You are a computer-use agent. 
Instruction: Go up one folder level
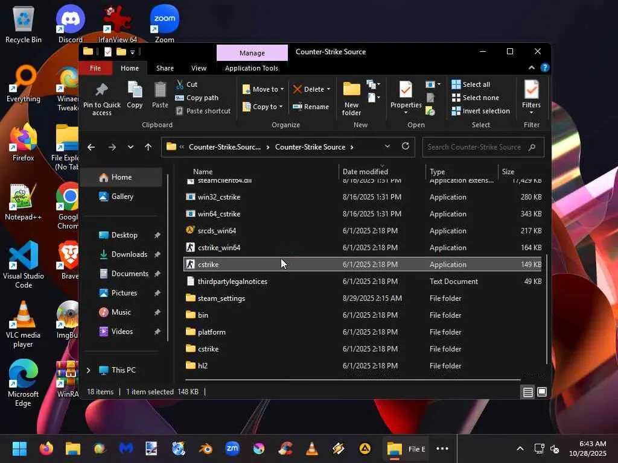(x=148, y=147)
